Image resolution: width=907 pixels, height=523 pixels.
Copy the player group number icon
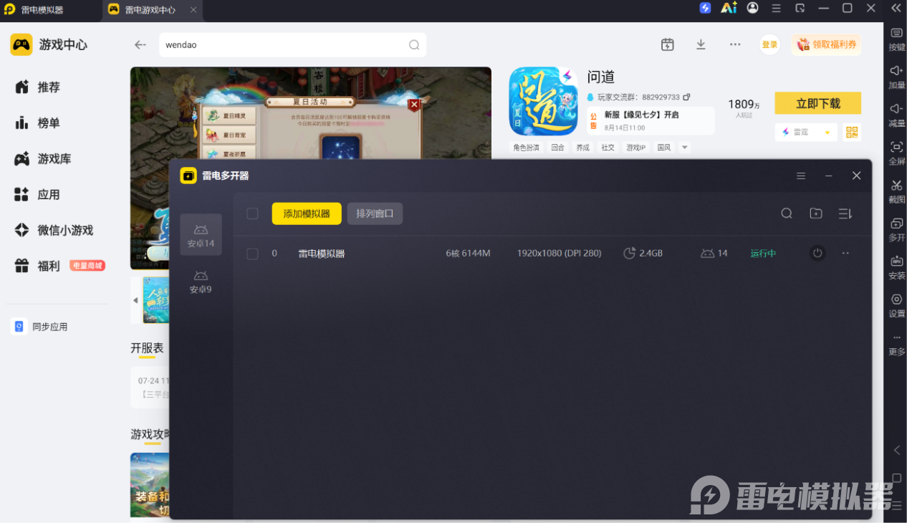click(686, 97)
